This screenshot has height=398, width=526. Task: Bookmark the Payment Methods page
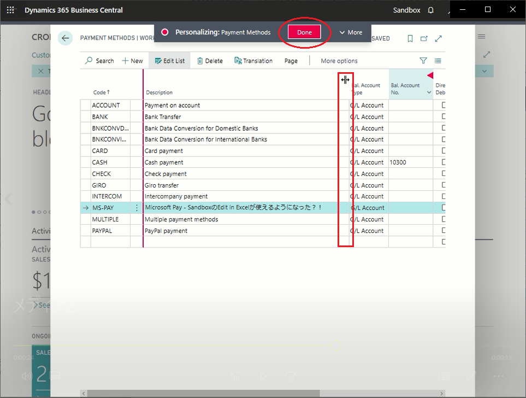click(x=410, y=39)
